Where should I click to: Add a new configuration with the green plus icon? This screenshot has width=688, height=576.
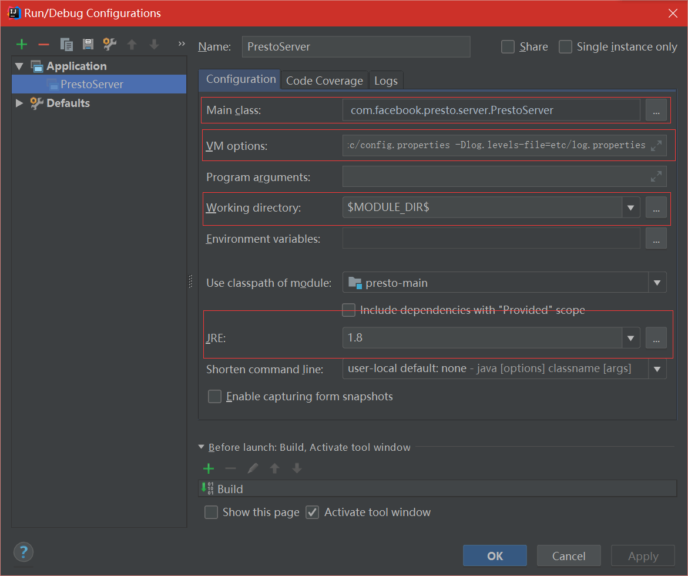click(x=22, y=44)
